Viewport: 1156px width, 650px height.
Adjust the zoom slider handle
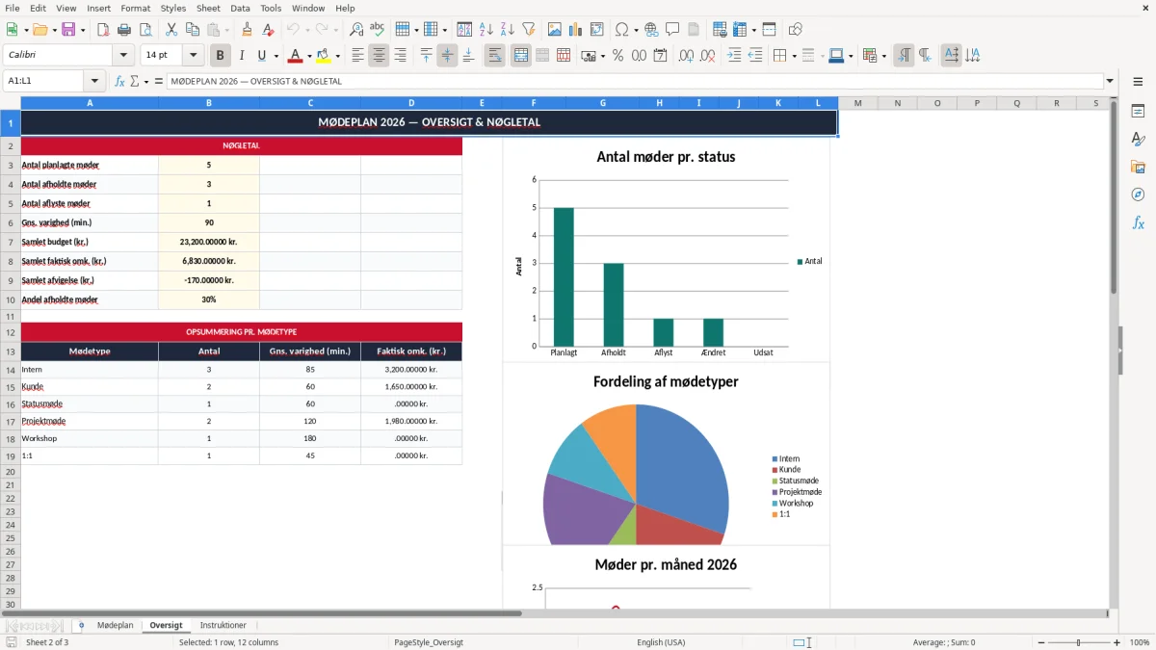point(1078,642)
